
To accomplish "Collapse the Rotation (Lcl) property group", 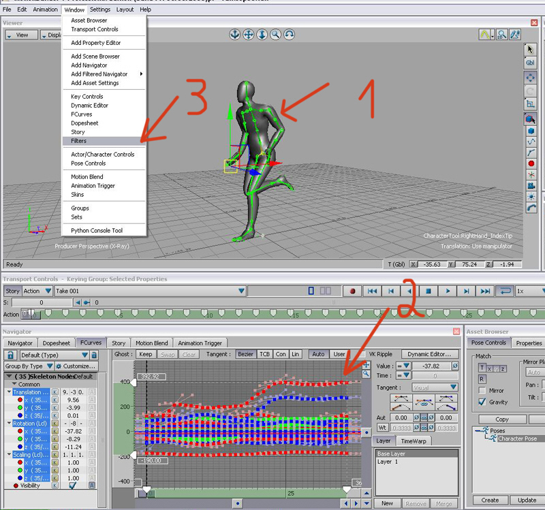I will (10, 424).
